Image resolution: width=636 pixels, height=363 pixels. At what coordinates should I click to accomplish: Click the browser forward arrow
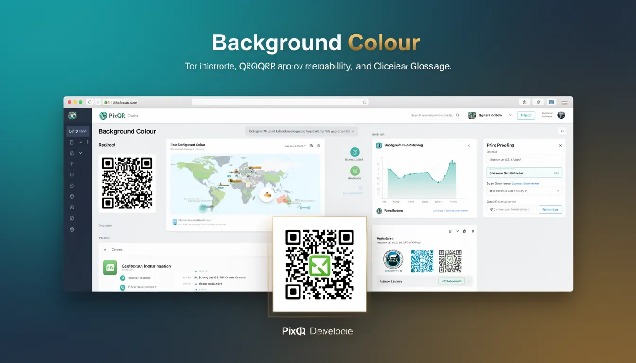point(98,102)
